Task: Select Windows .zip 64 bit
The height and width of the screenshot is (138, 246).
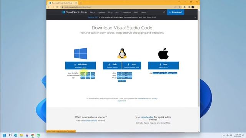Action: [x=83, y=77]
